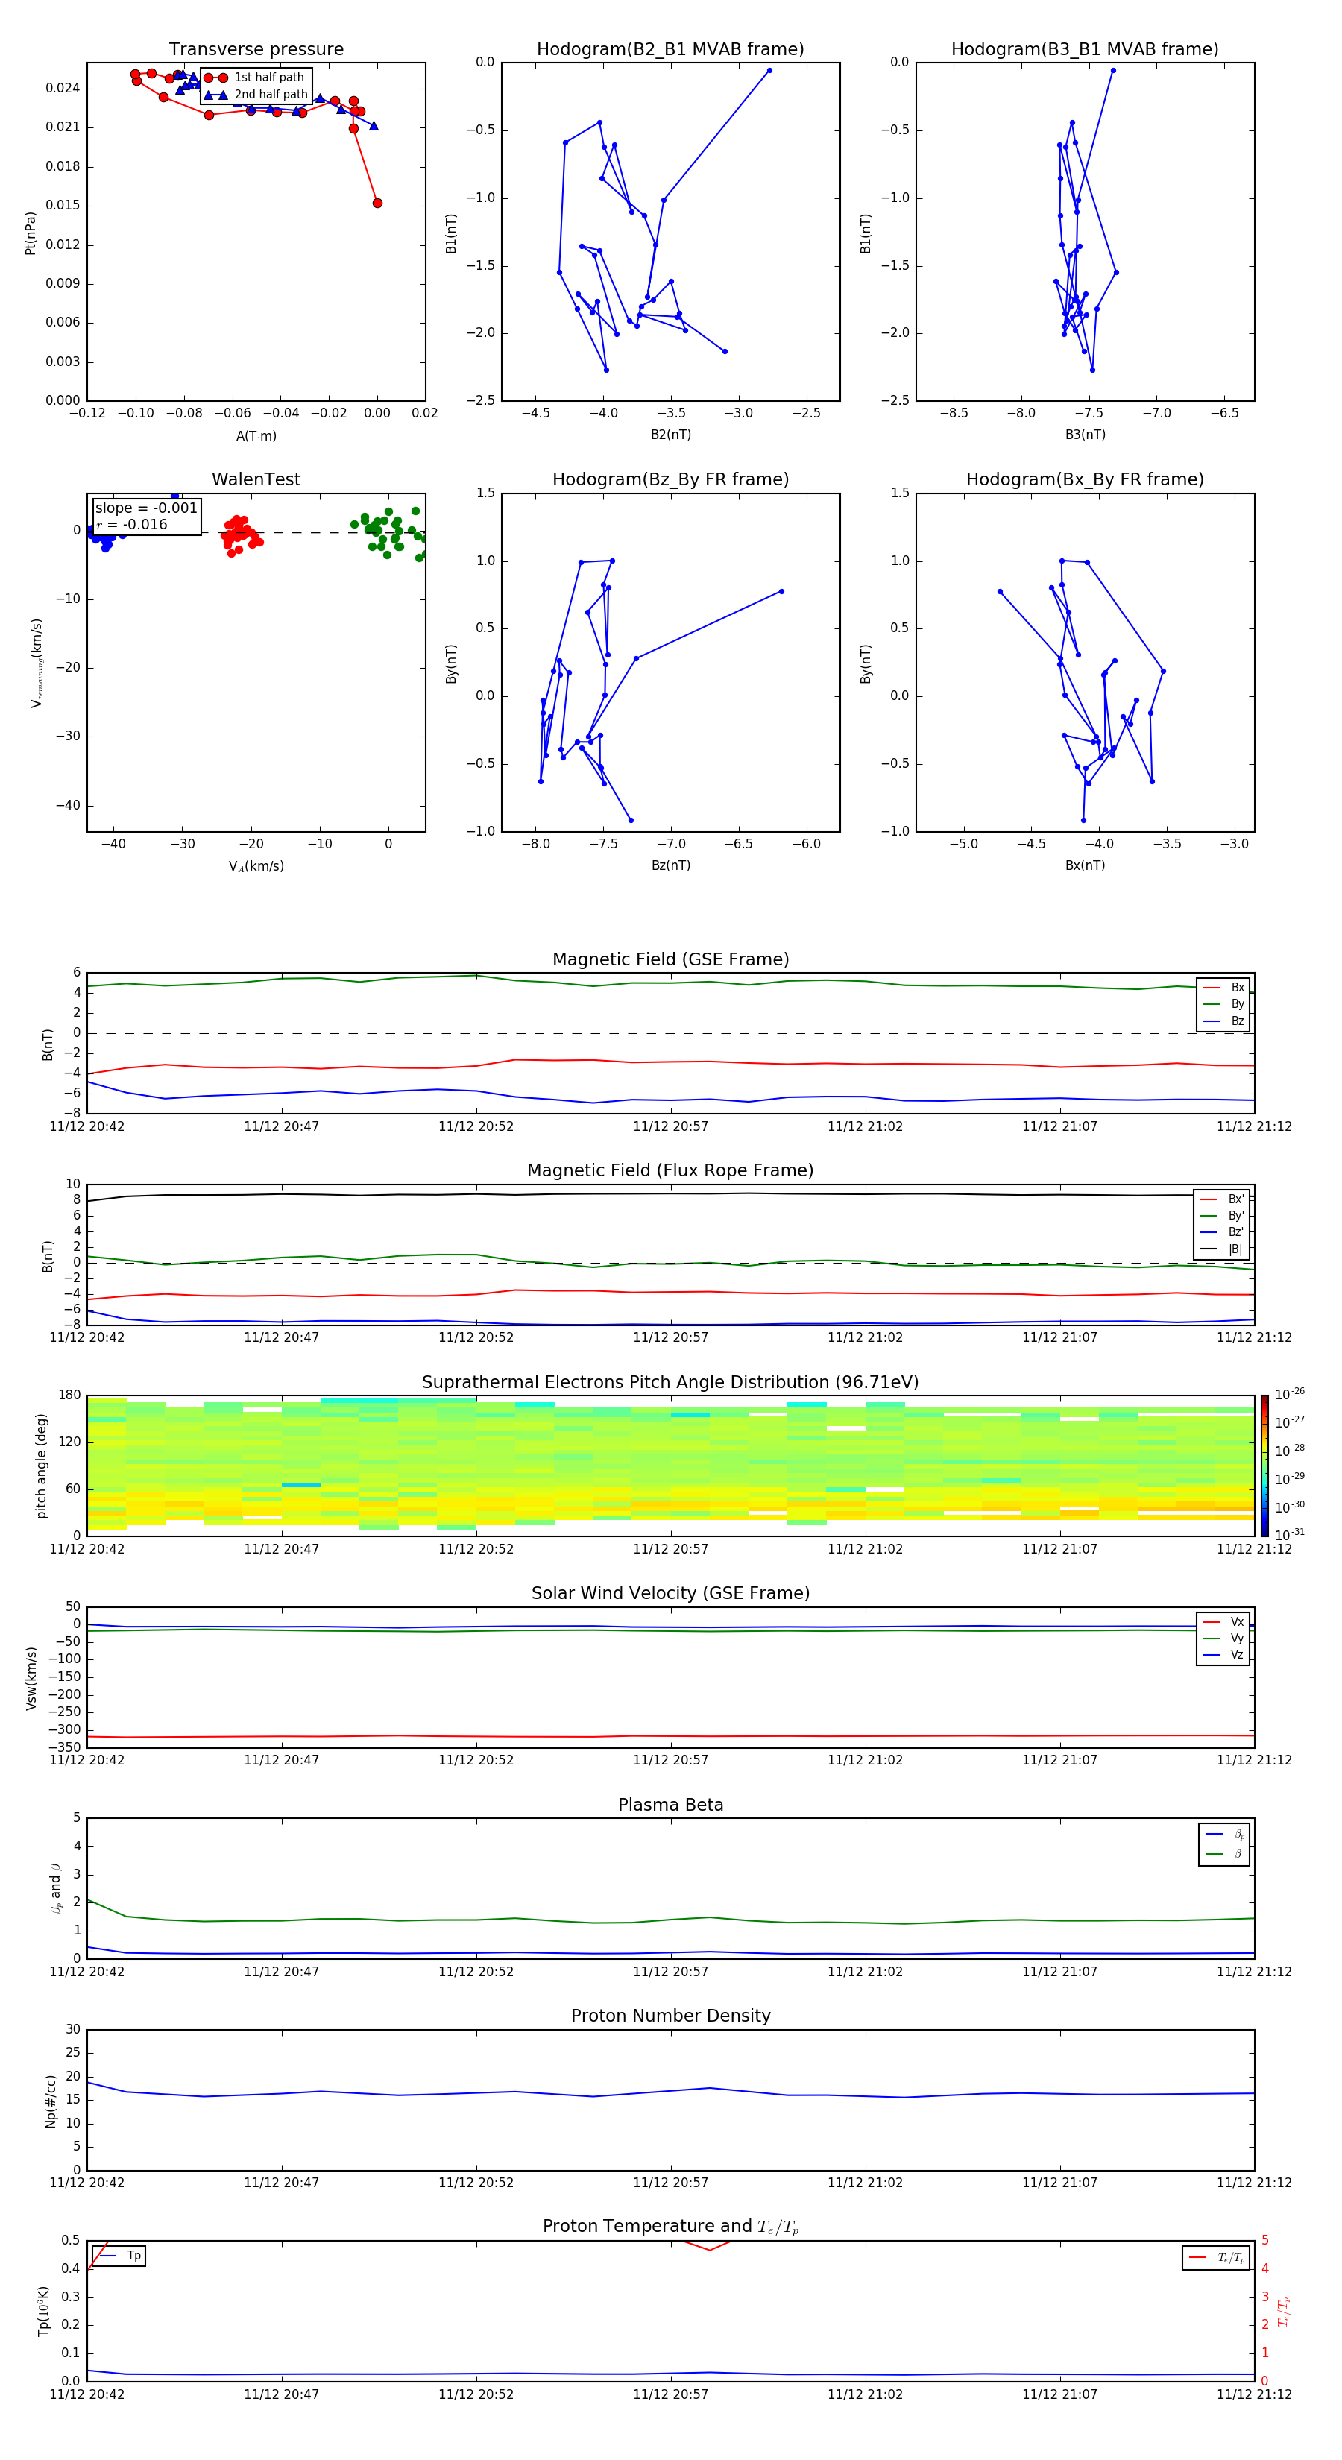This screenshot has height=2460, width=1342.
Task: Click the Tp legend entry in temperature plot
Action: pyautogui.click(x=119, y=2256)
